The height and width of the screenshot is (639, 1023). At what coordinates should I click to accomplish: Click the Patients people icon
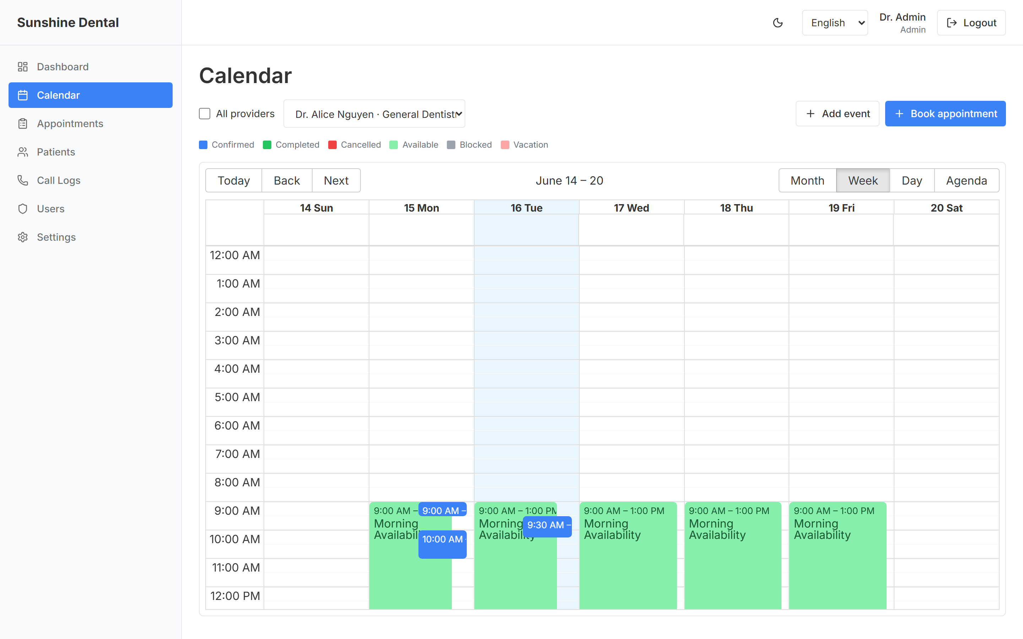point(23,152)
